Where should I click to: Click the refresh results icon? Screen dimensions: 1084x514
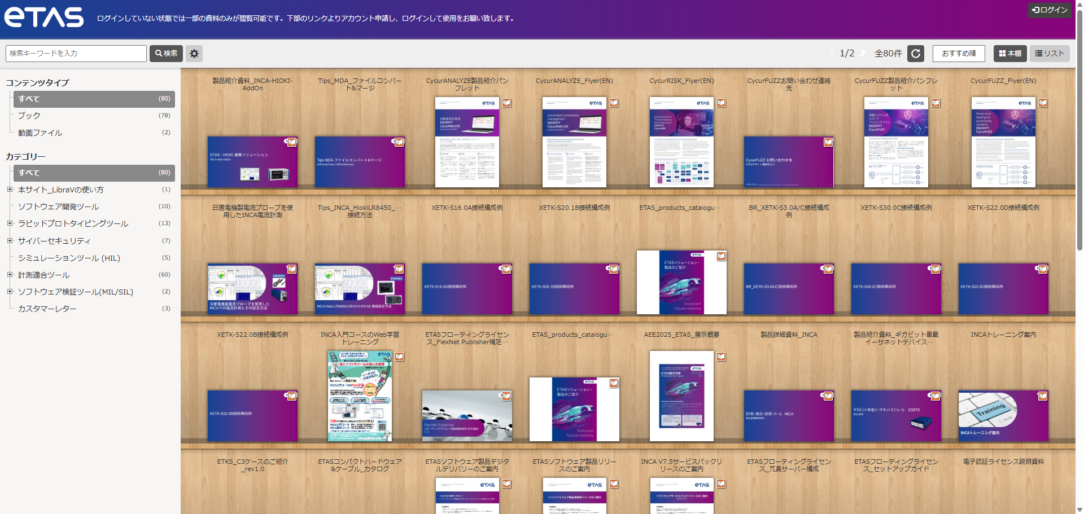[916, 54]
